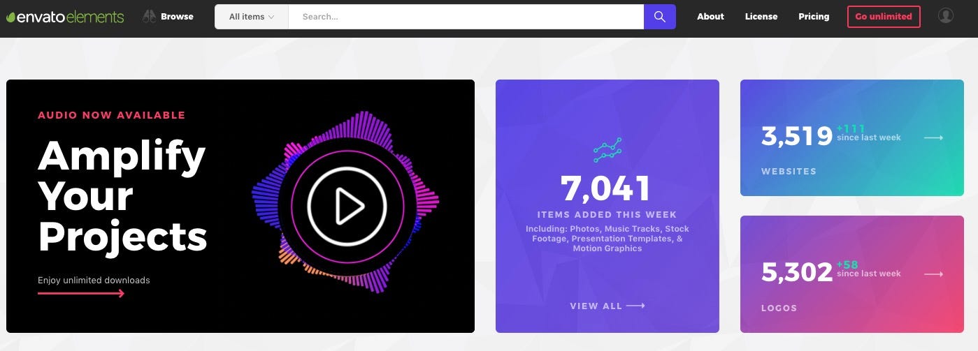Click the Enjoy unlimited downloads link

click(94, 280)
